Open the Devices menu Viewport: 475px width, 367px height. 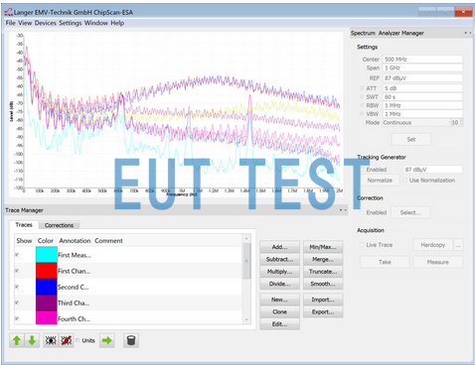[x=46, y=23]
